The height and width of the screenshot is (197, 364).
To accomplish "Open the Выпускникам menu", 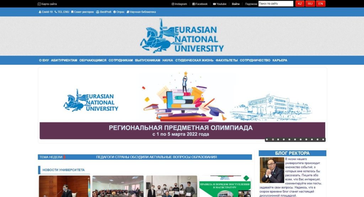I will (148, 60).
